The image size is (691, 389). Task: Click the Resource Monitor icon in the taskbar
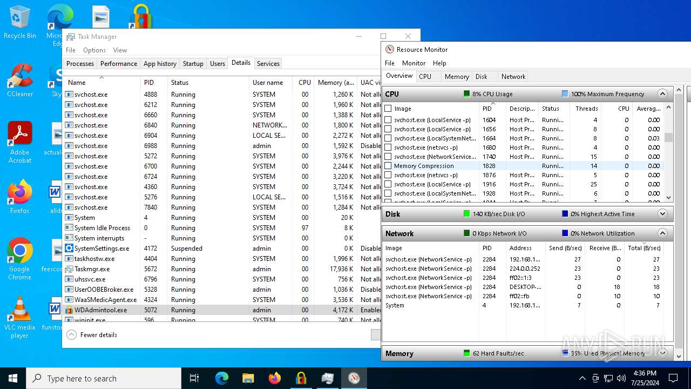[x=354, y=378]
